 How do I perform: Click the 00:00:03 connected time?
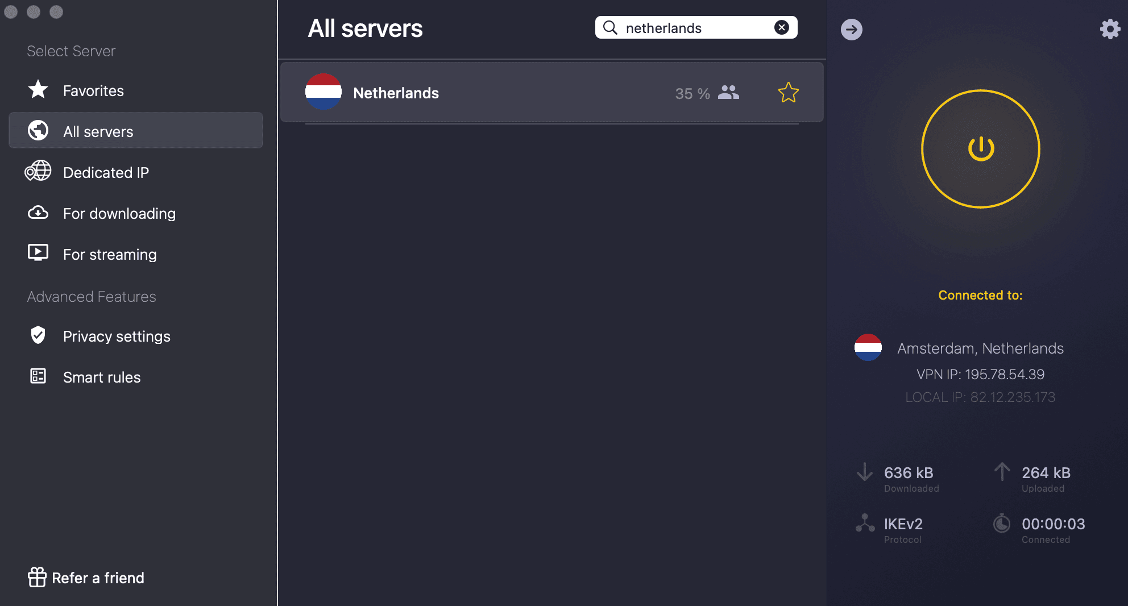click(1054, 524)
